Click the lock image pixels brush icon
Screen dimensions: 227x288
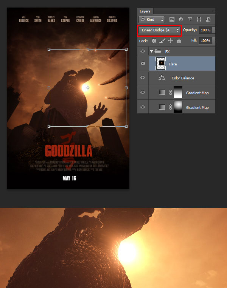(162, 41)
